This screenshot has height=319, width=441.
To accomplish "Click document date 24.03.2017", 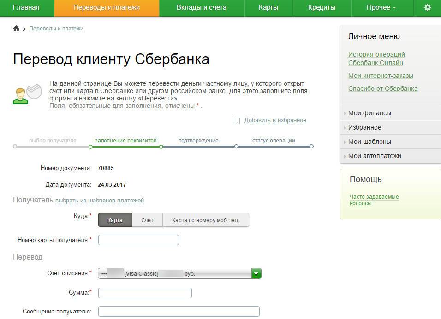I will pos(112,185).
